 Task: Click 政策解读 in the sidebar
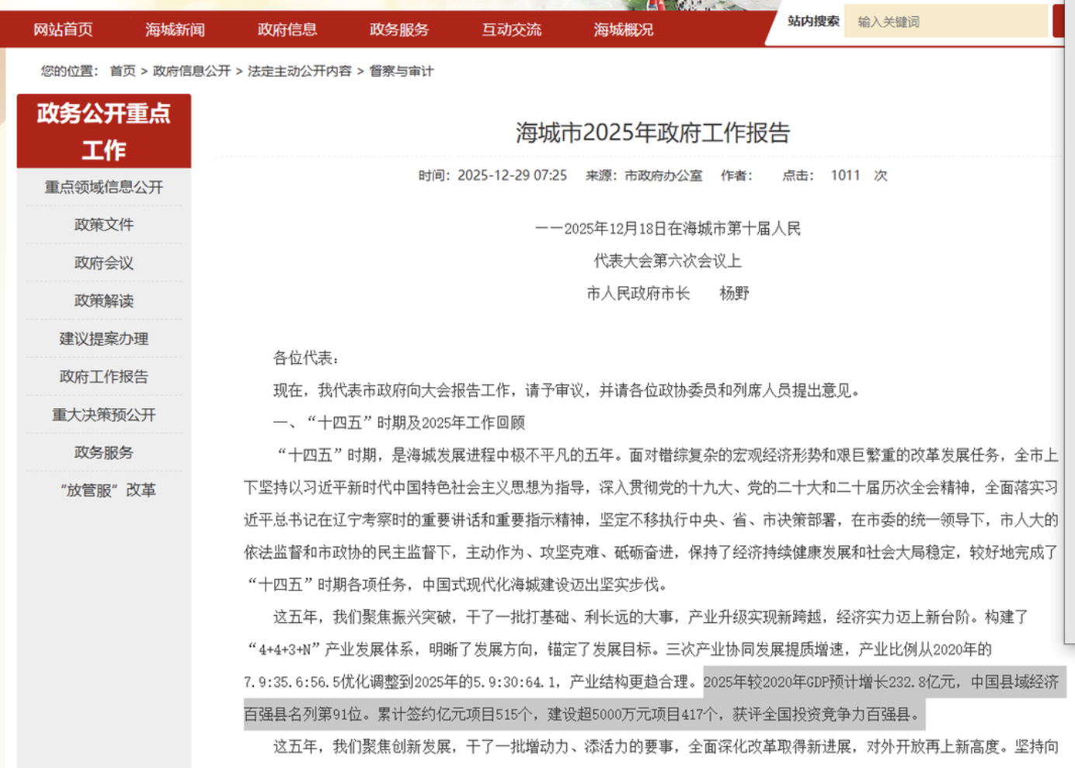pyautogui.click(x=103, y=301)
